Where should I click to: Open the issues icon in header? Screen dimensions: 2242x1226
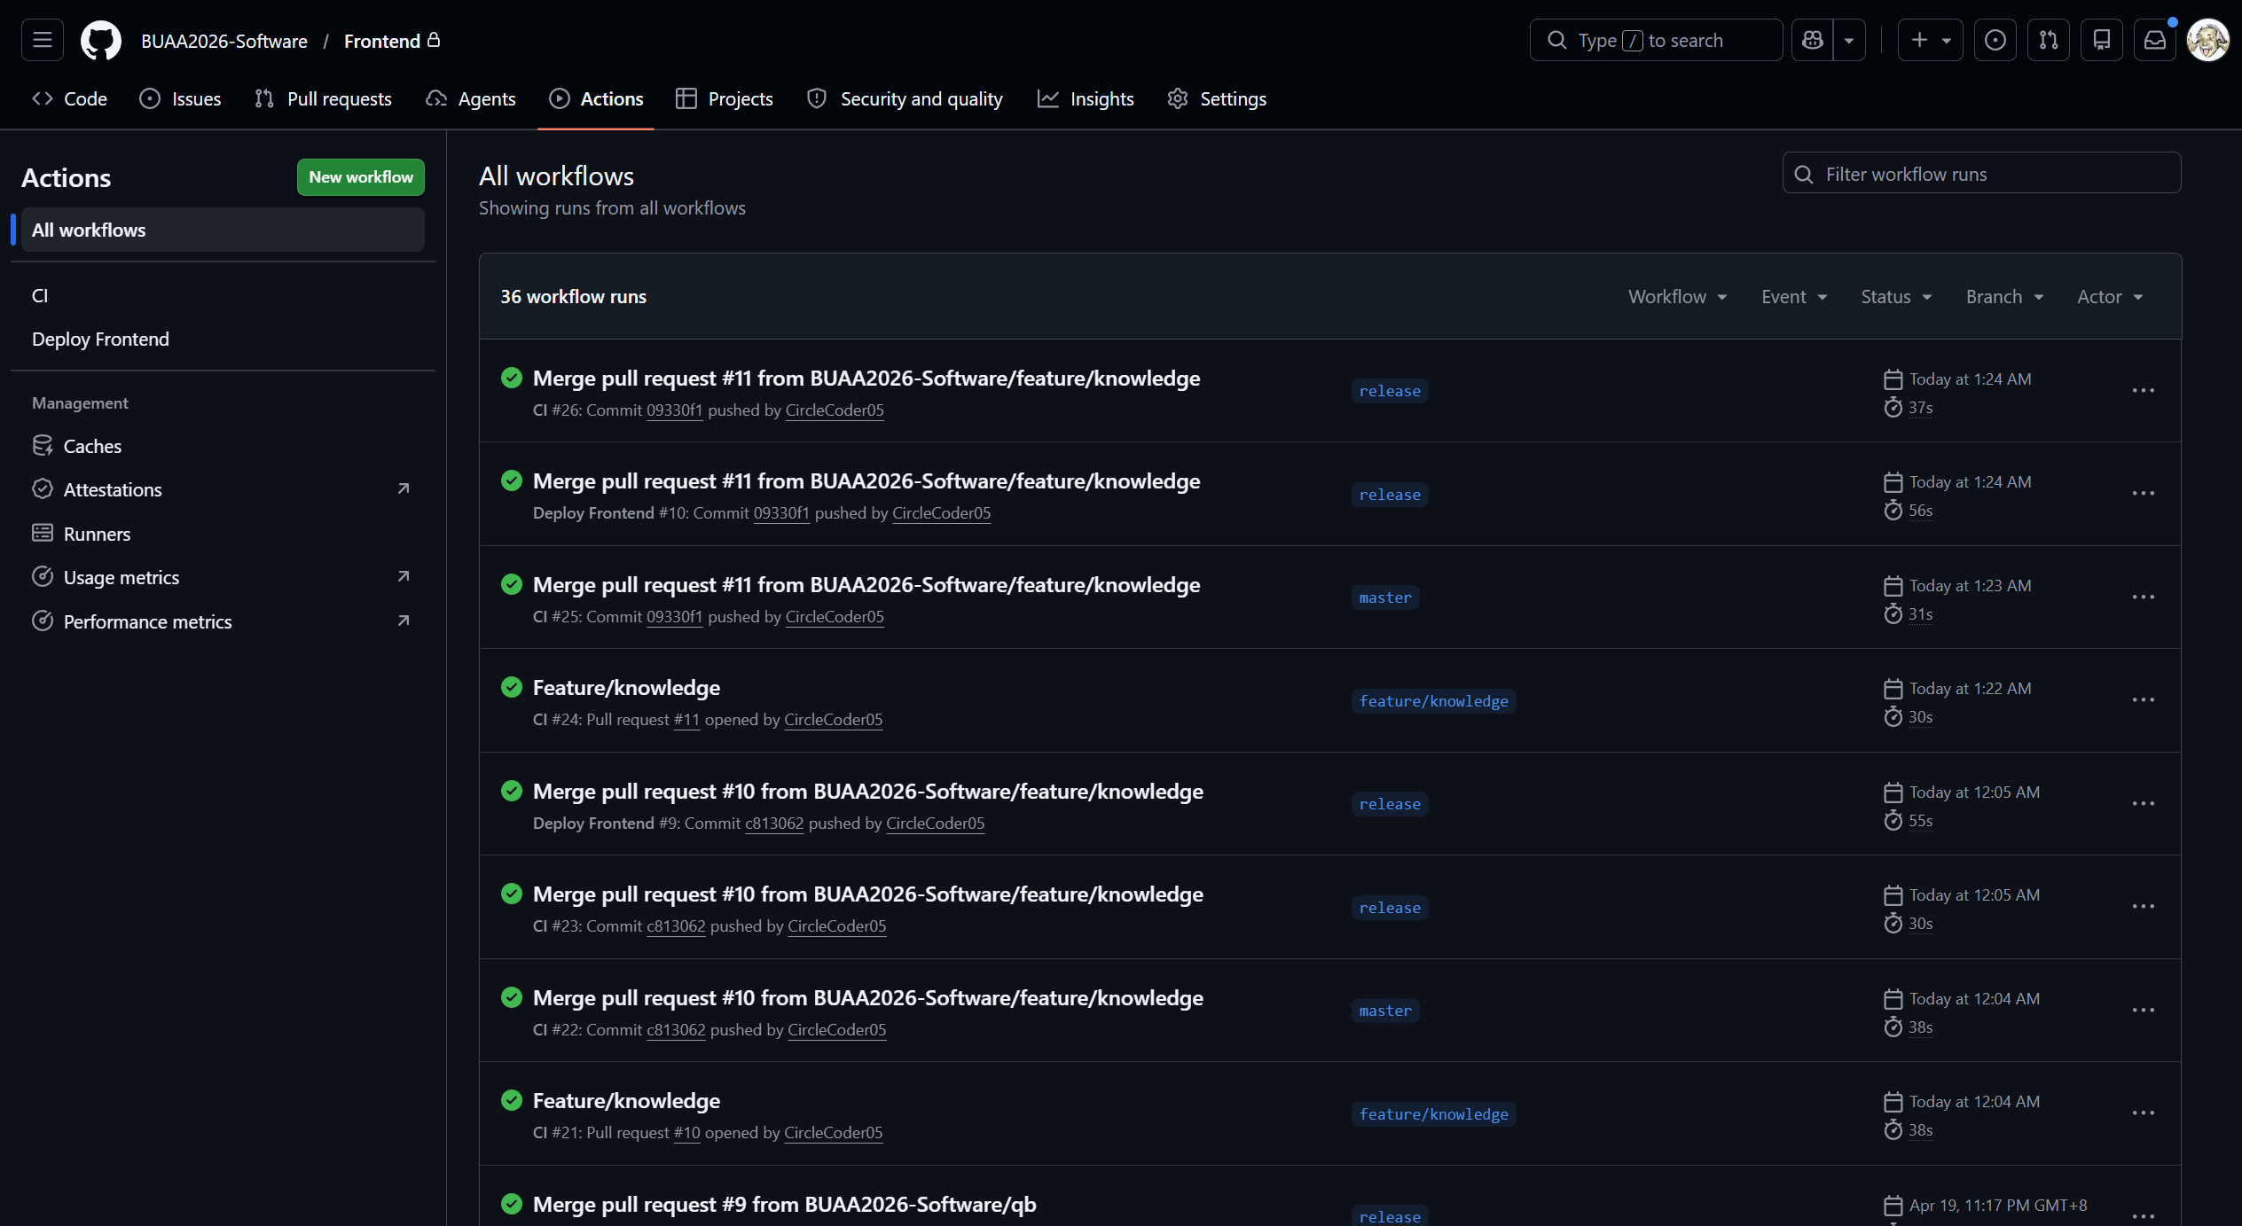coord(1995,40)
